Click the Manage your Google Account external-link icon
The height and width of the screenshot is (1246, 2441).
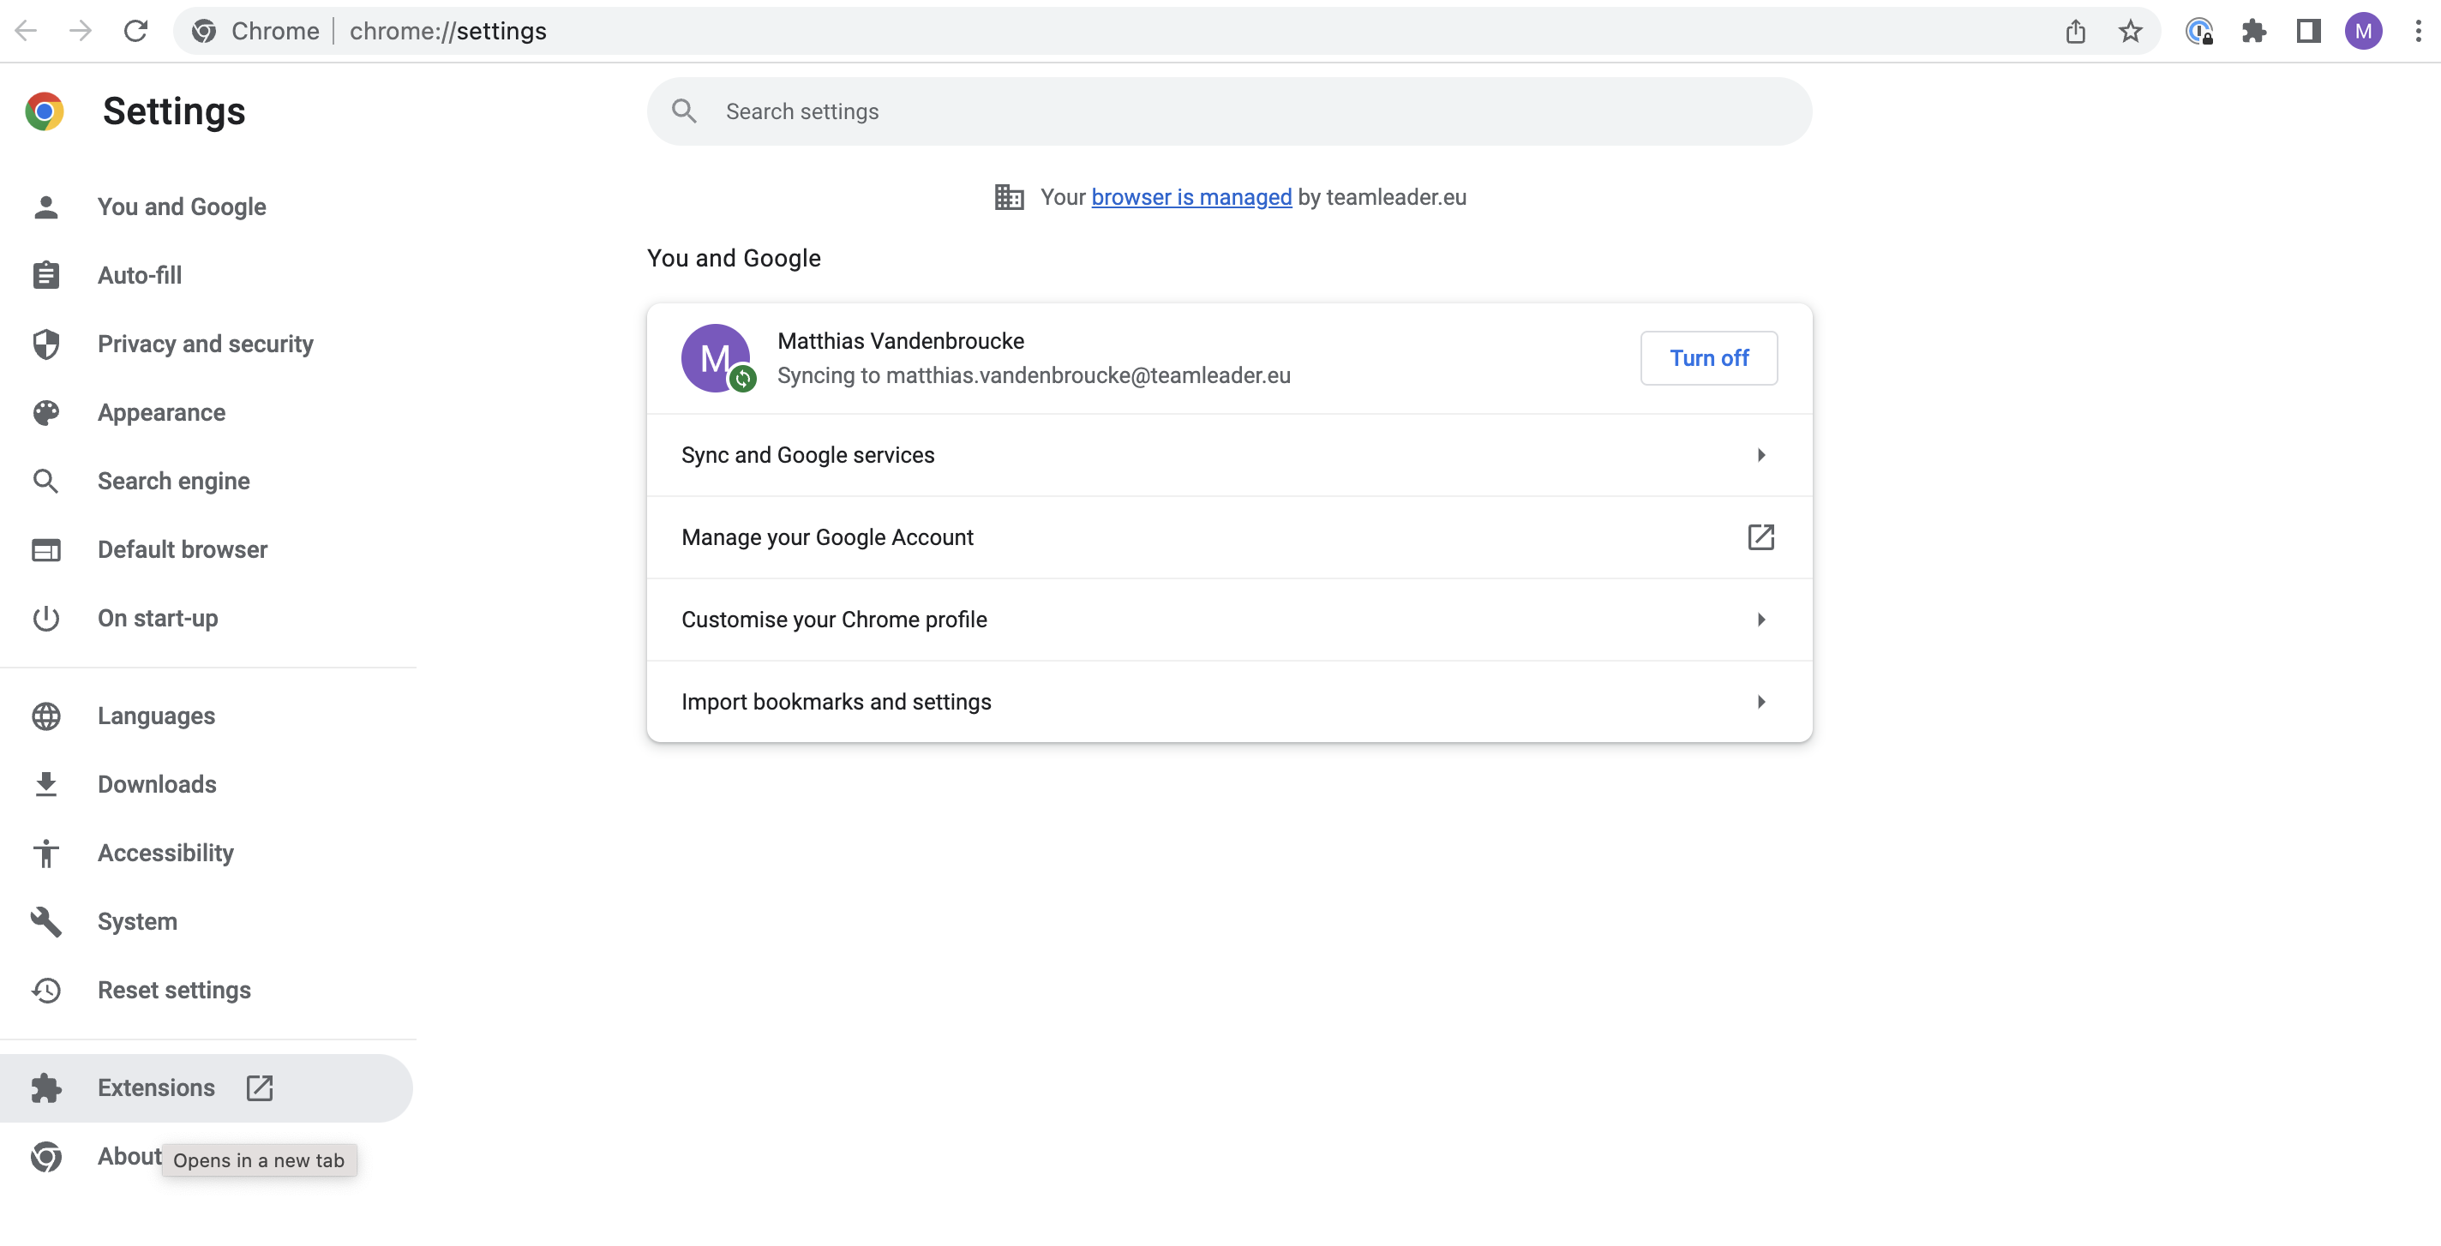pos(1760,537)
